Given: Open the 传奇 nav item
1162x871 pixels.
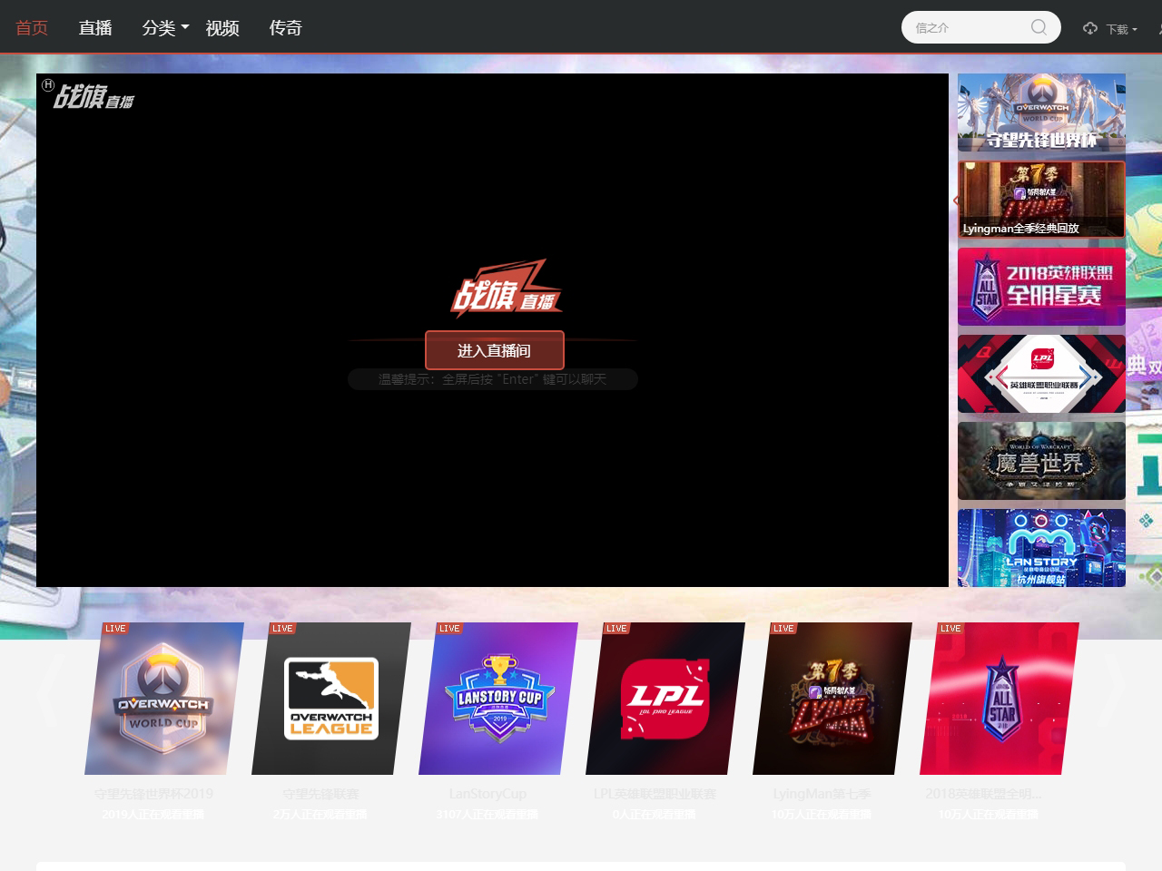Looking at the screenshot, I should pyautogui.click(x=286, y=28).
